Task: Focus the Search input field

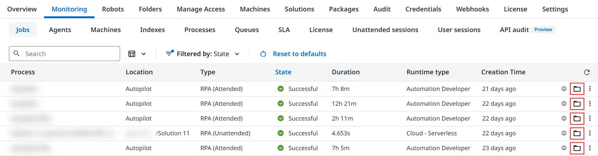Action: (x=64, y=54)
